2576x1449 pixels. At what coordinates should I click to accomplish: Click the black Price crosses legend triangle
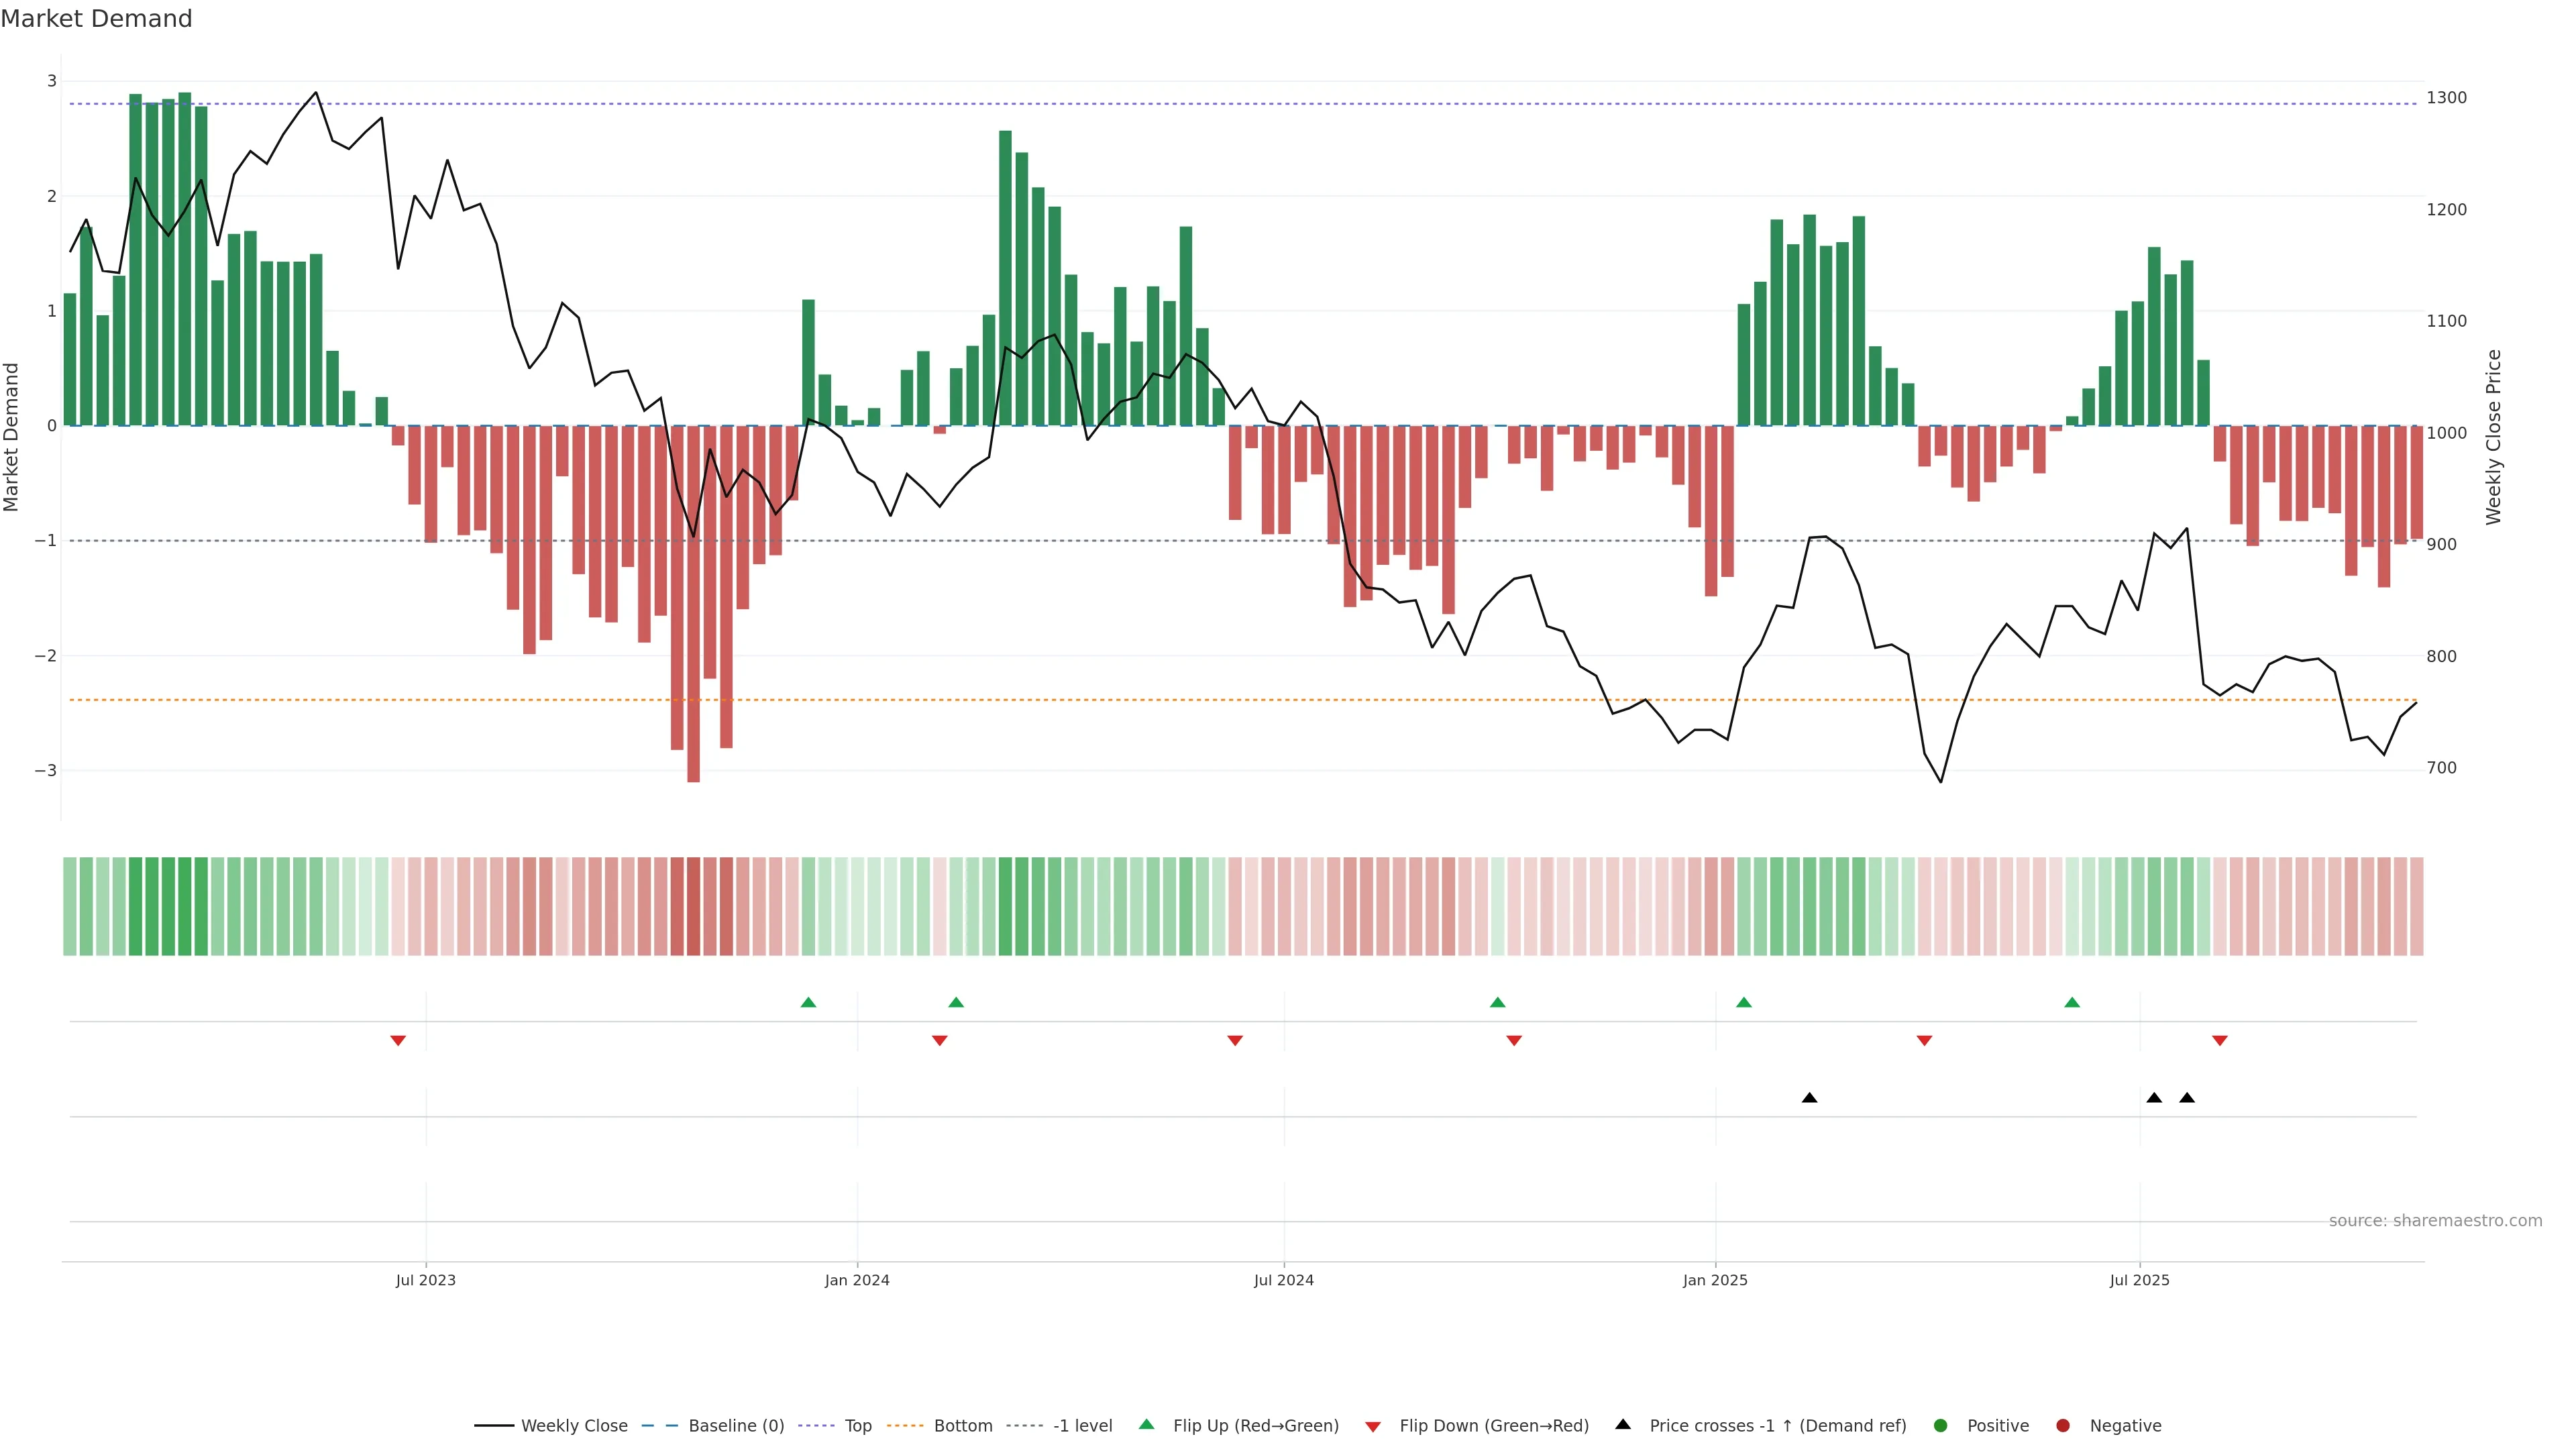[x=1622, y=1424]
